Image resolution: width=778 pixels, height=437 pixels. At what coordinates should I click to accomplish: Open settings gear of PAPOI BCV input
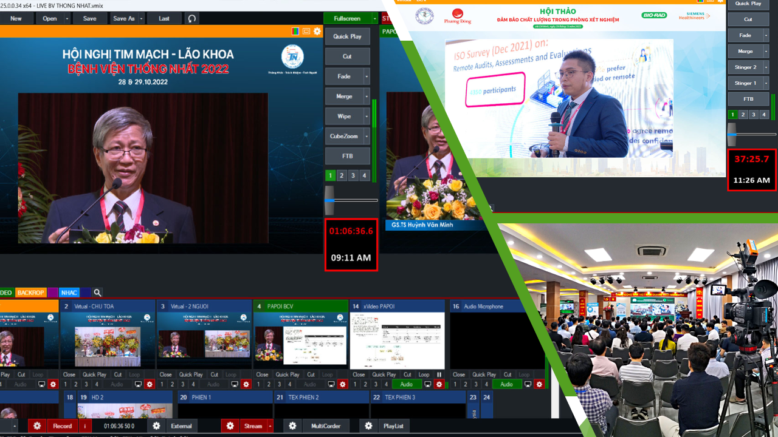pyautogui.click(x=343, y=384)
